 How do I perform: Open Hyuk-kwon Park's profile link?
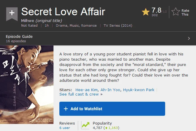(x=139, y=90)
